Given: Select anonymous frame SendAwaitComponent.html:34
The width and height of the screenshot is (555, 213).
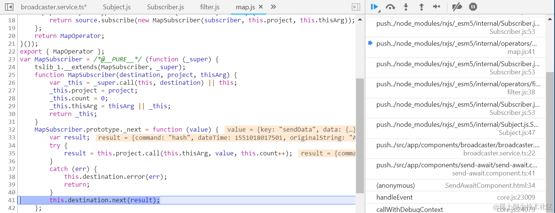Looking at the screenshot, I should click(455, 185).
